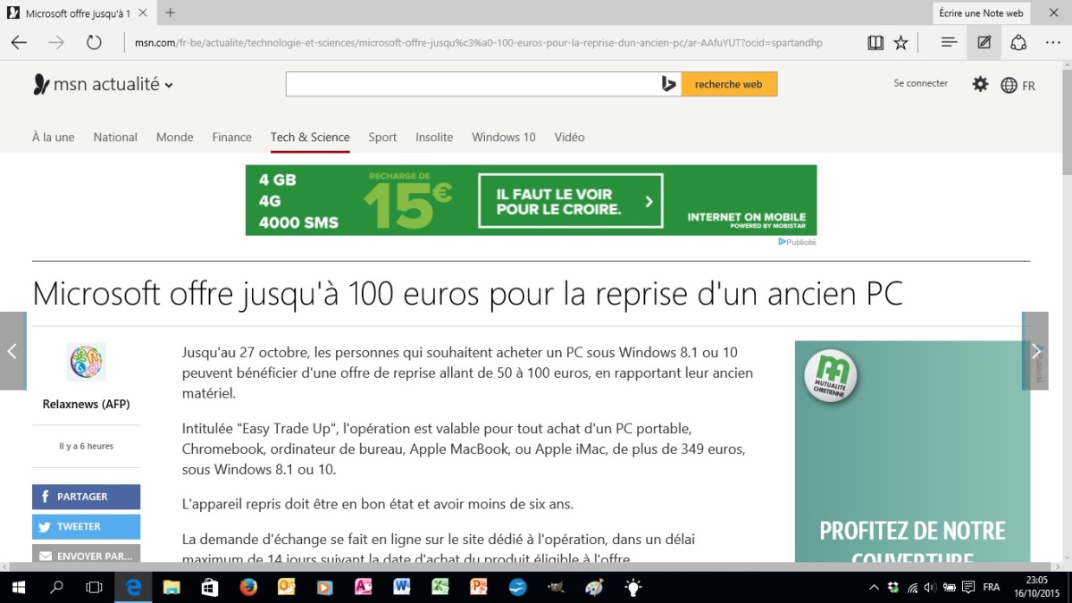1072x603 pixels.
Task: Open the Windows Start menu
Action: pyautogui.click(x=19, y=587)
